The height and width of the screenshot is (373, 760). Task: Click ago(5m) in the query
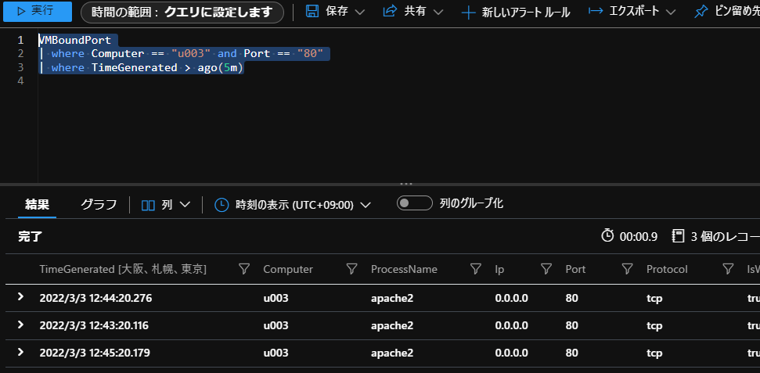pyautogui.click(x=220, y=67)
